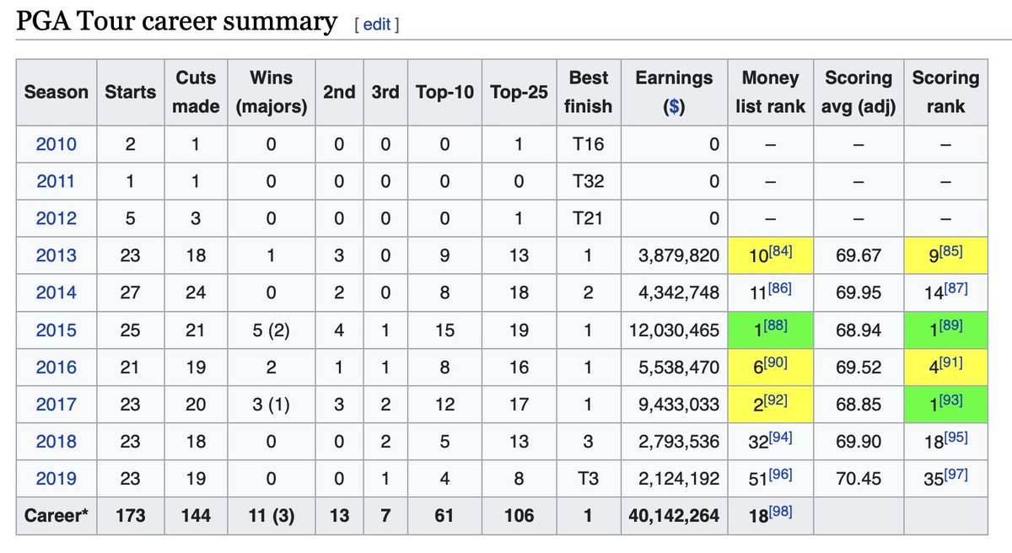The height and width of the screenshot is (553, 1012).
Task: Click the 69.67 scoring average cell
Action: click(x=859, y=255)
